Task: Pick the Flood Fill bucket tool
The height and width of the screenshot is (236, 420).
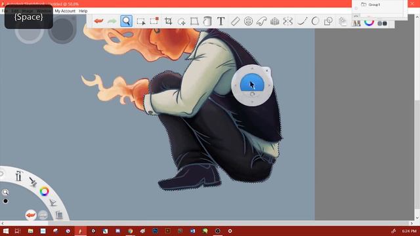Action: pyautogui.click(x=207, y=21)
